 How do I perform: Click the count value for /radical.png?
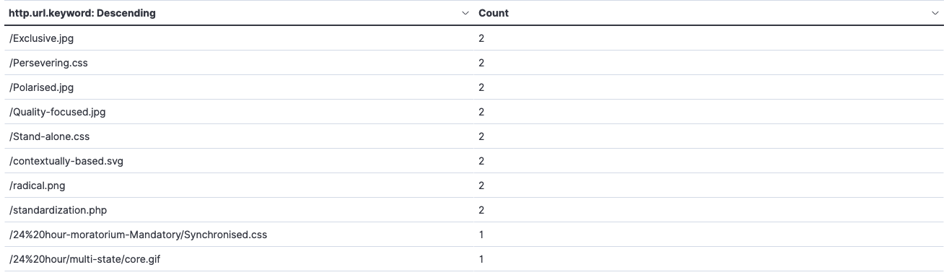pos(481,185)
